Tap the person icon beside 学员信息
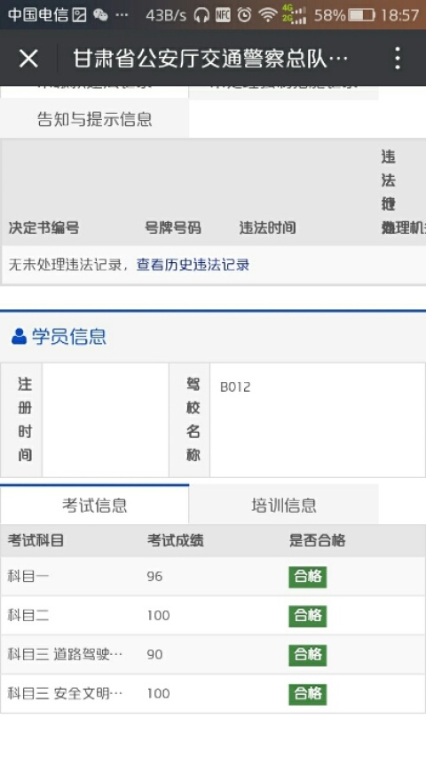 point(19,336)
